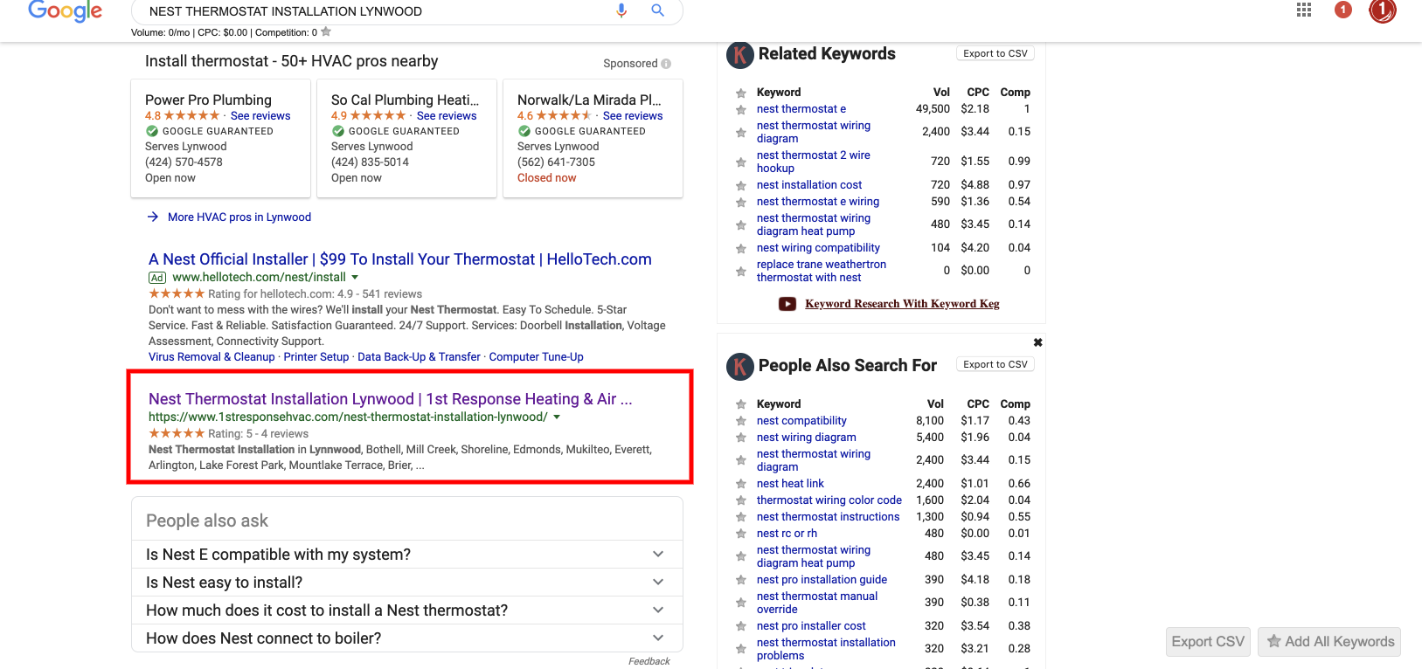Star keyword 'nest installation cost'
This screenshot has height=669, width=1422.
point(741,186)
